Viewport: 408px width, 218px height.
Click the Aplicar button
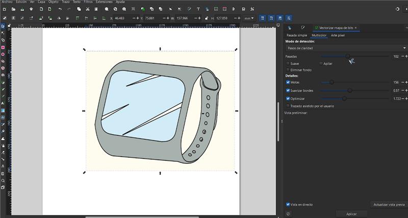point(351,214)
